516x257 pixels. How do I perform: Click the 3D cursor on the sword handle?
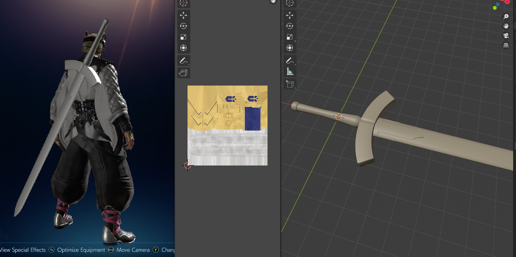(x=338, y=116)
